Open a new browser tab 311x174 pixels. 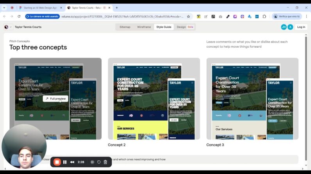pyautogui.click(x=117, y=7)
